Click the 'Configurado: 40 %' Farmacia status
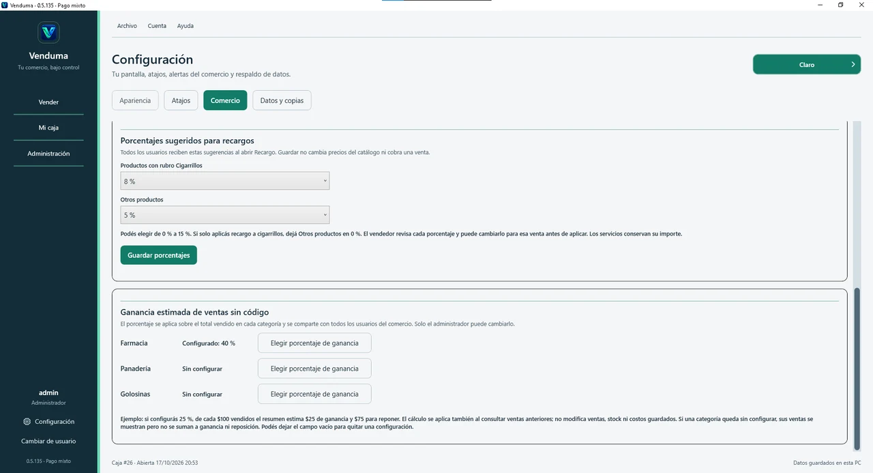The height and width of the screenshot is (473, 873). 209,343
